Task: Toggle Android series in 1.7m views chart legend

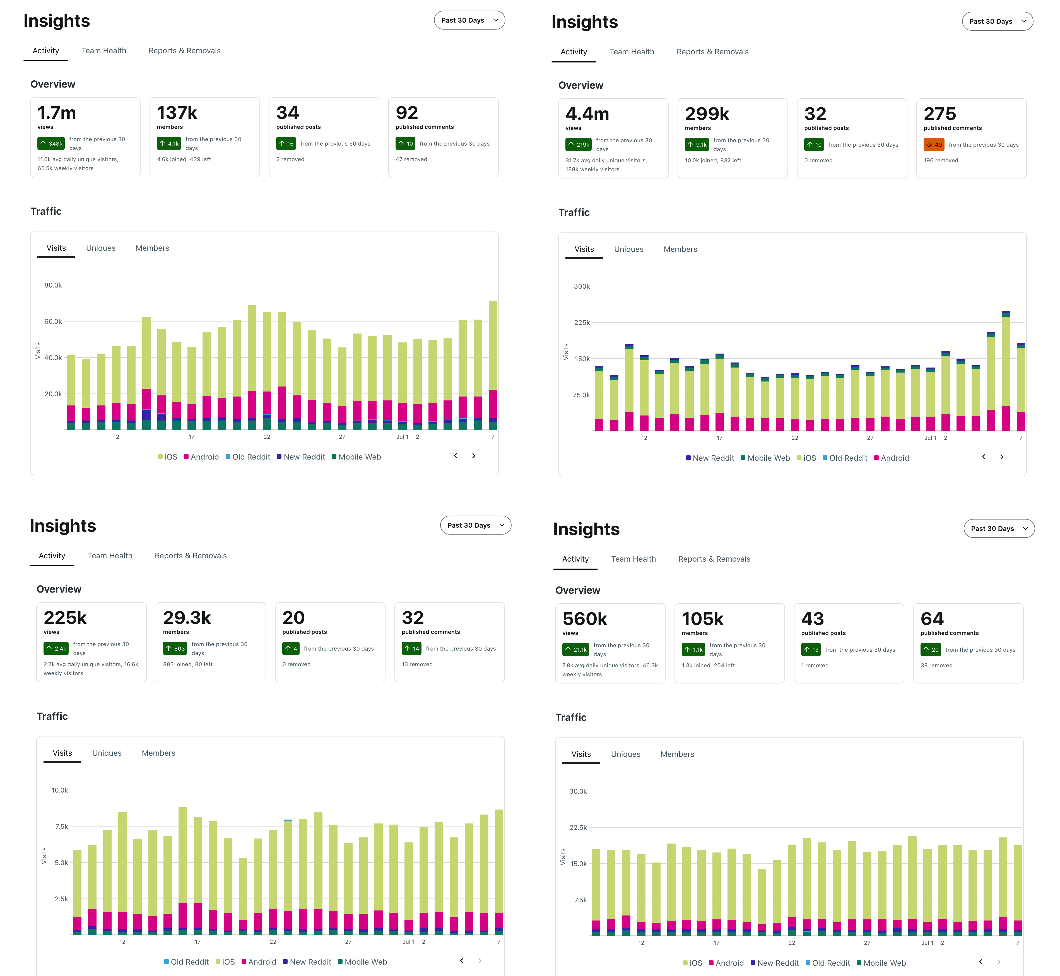Action: [x=201, y=457]
